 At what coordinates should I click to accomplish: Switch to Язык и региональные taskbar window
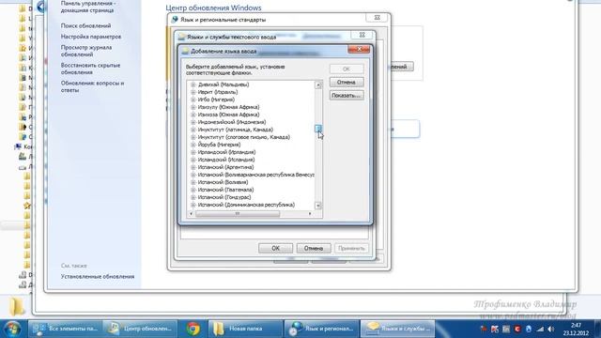coord(321,329)
